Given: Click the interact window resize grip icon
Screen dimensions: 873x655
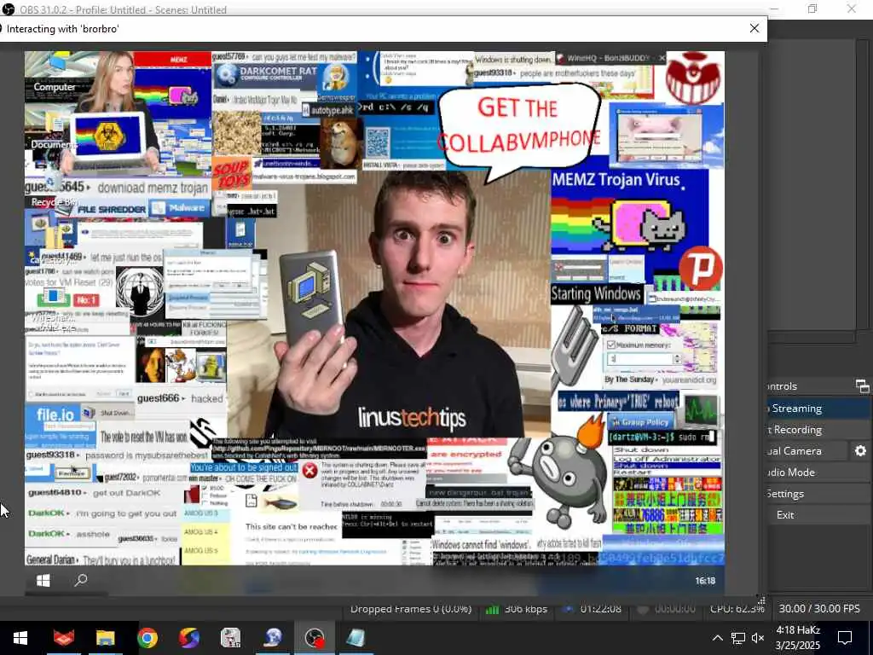Looking at the screenshot, I should click(x=761, y=600).
